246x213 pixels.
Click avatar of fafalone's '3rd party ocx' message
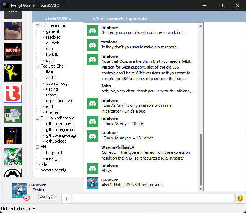point(93,31)
